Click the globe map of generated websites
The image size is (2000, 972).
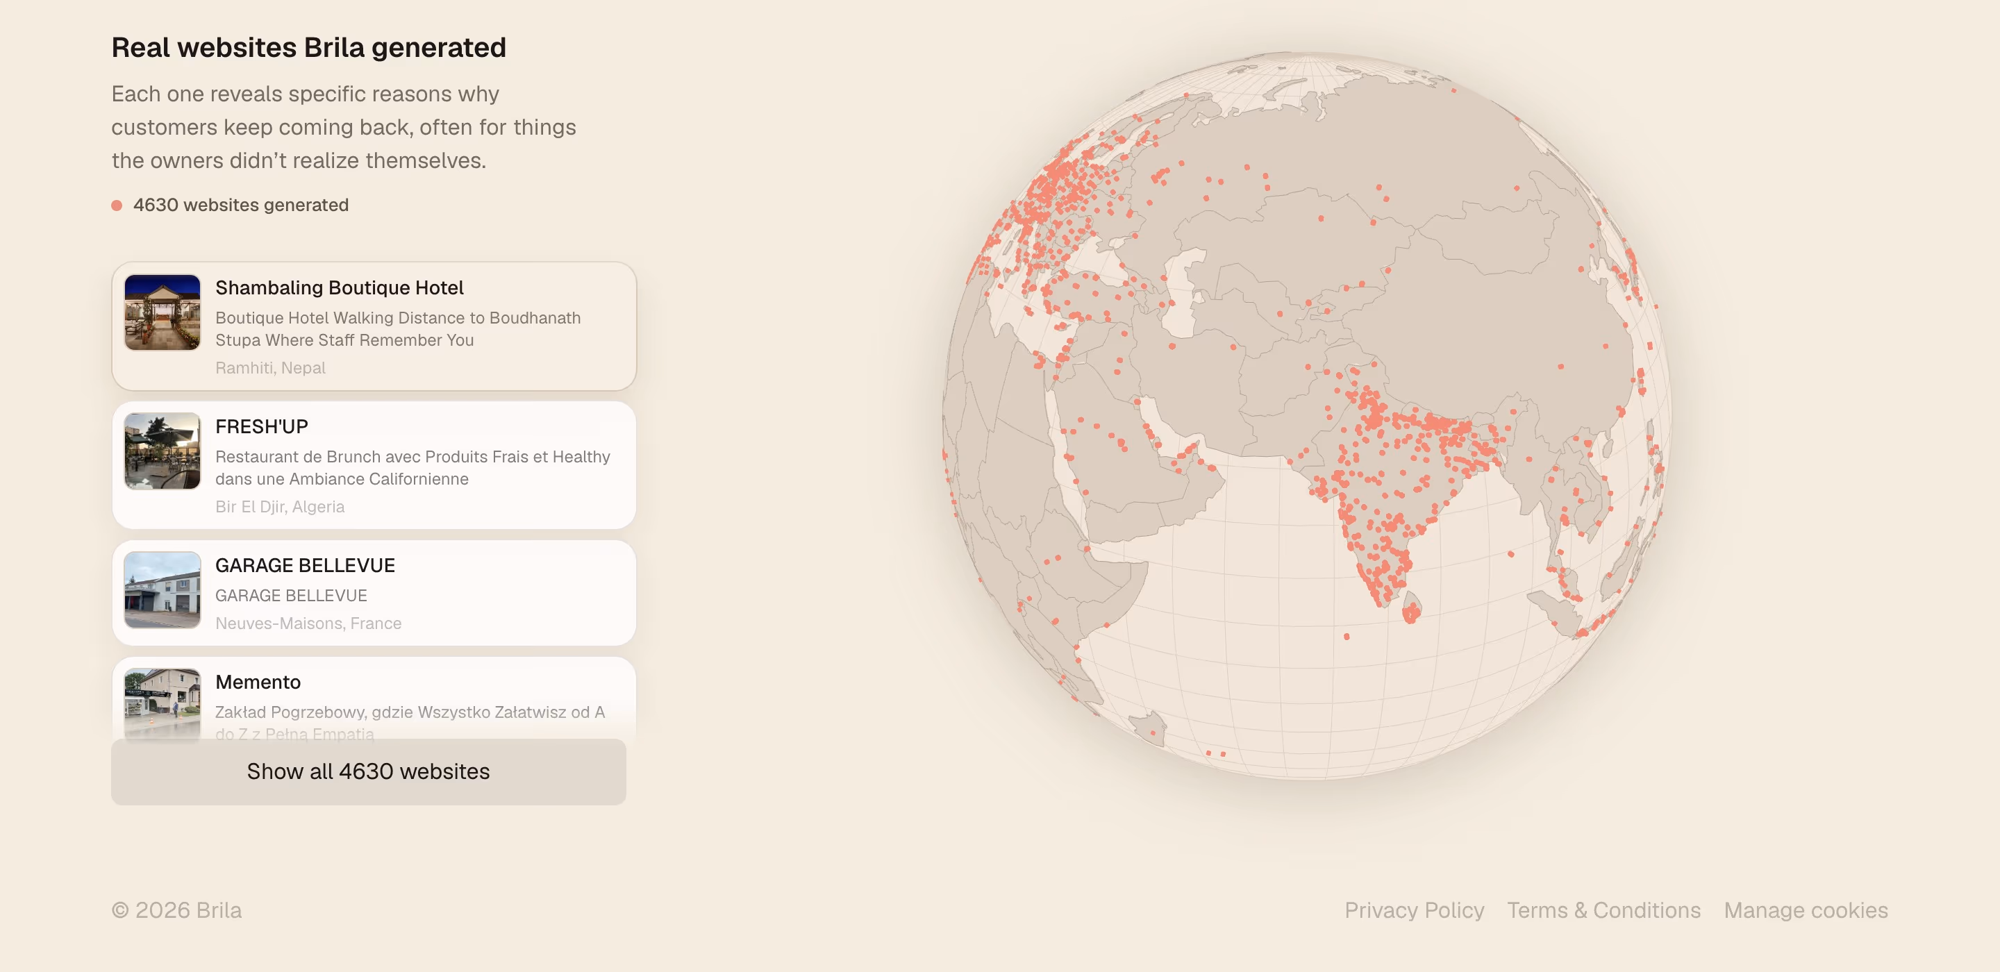pos(1307,416)
